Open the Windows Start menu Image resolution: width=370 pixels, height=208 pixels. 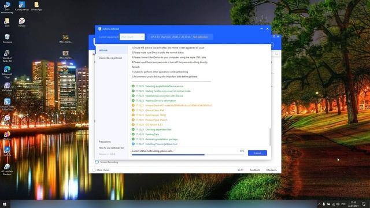(5, 204)
